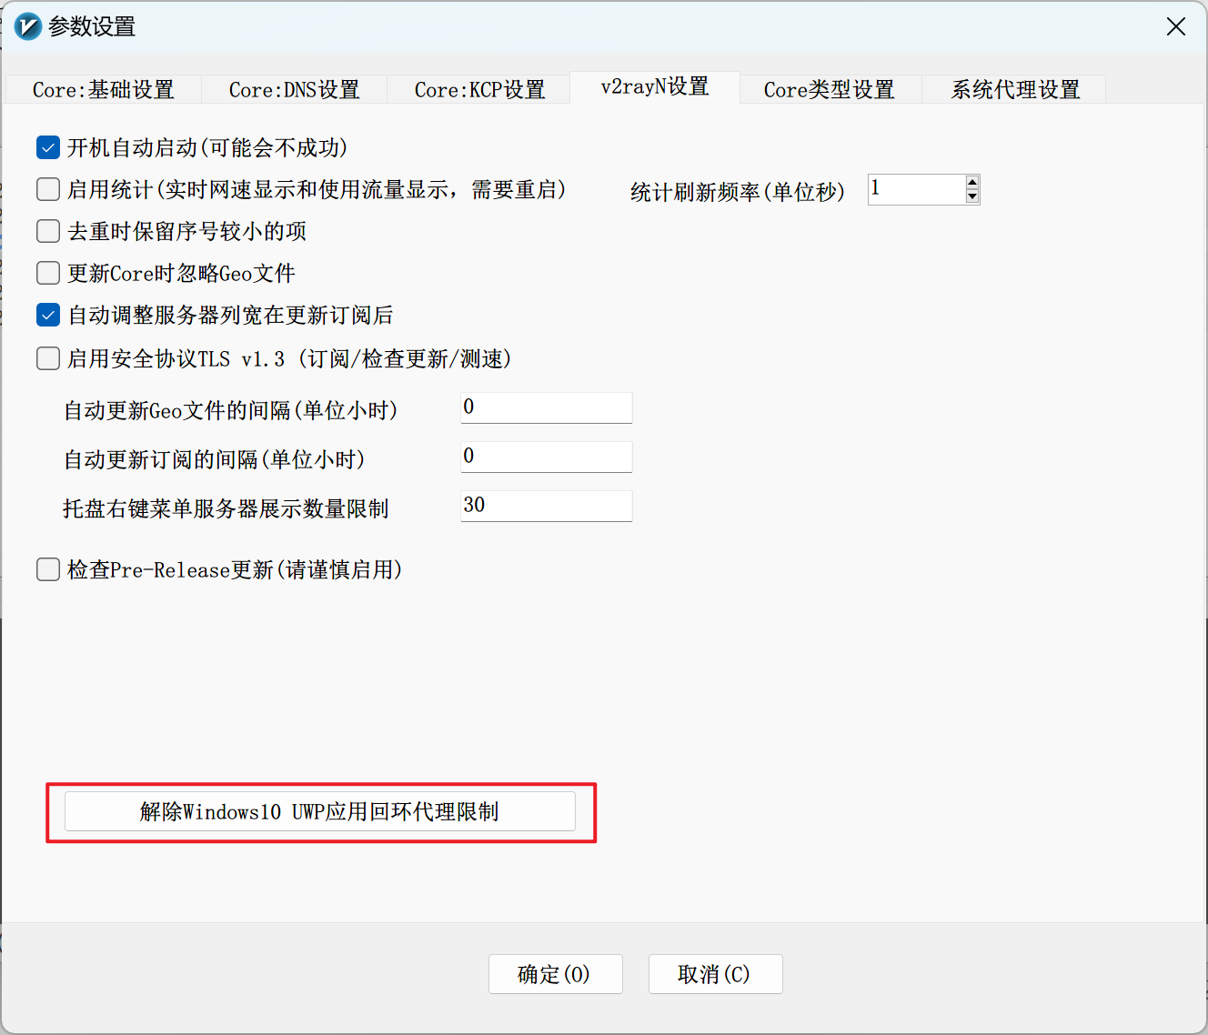Close the 参数设置 dialog window
The width and height of the screenshot is (1208, 1035).
[1175, 27]
